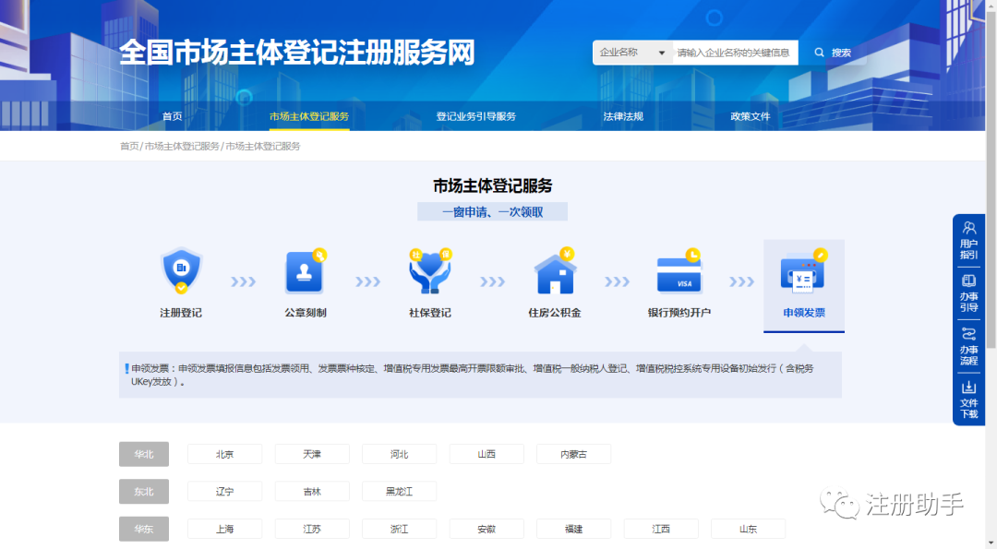997x549 pixels.
Task: Choose the 浙江 province button
Action: pos(399,529)
